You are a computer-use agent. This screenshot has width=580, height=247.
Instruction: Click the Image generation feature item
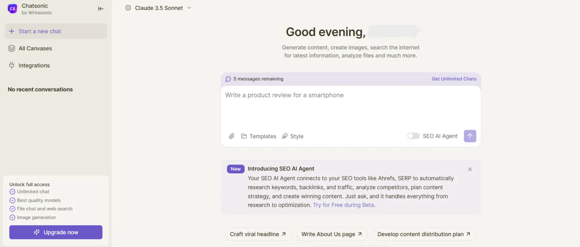pyautogui.click(x=33, y=217)
